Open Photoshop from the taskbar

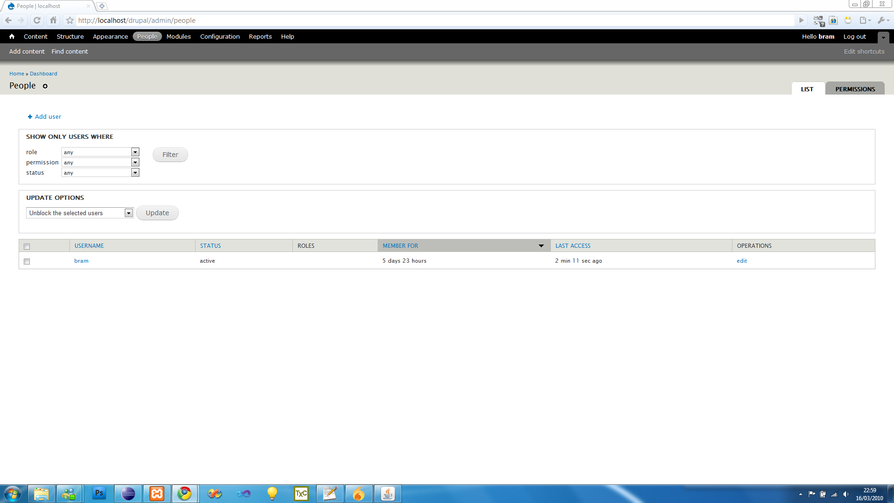(x=99, y=493)
